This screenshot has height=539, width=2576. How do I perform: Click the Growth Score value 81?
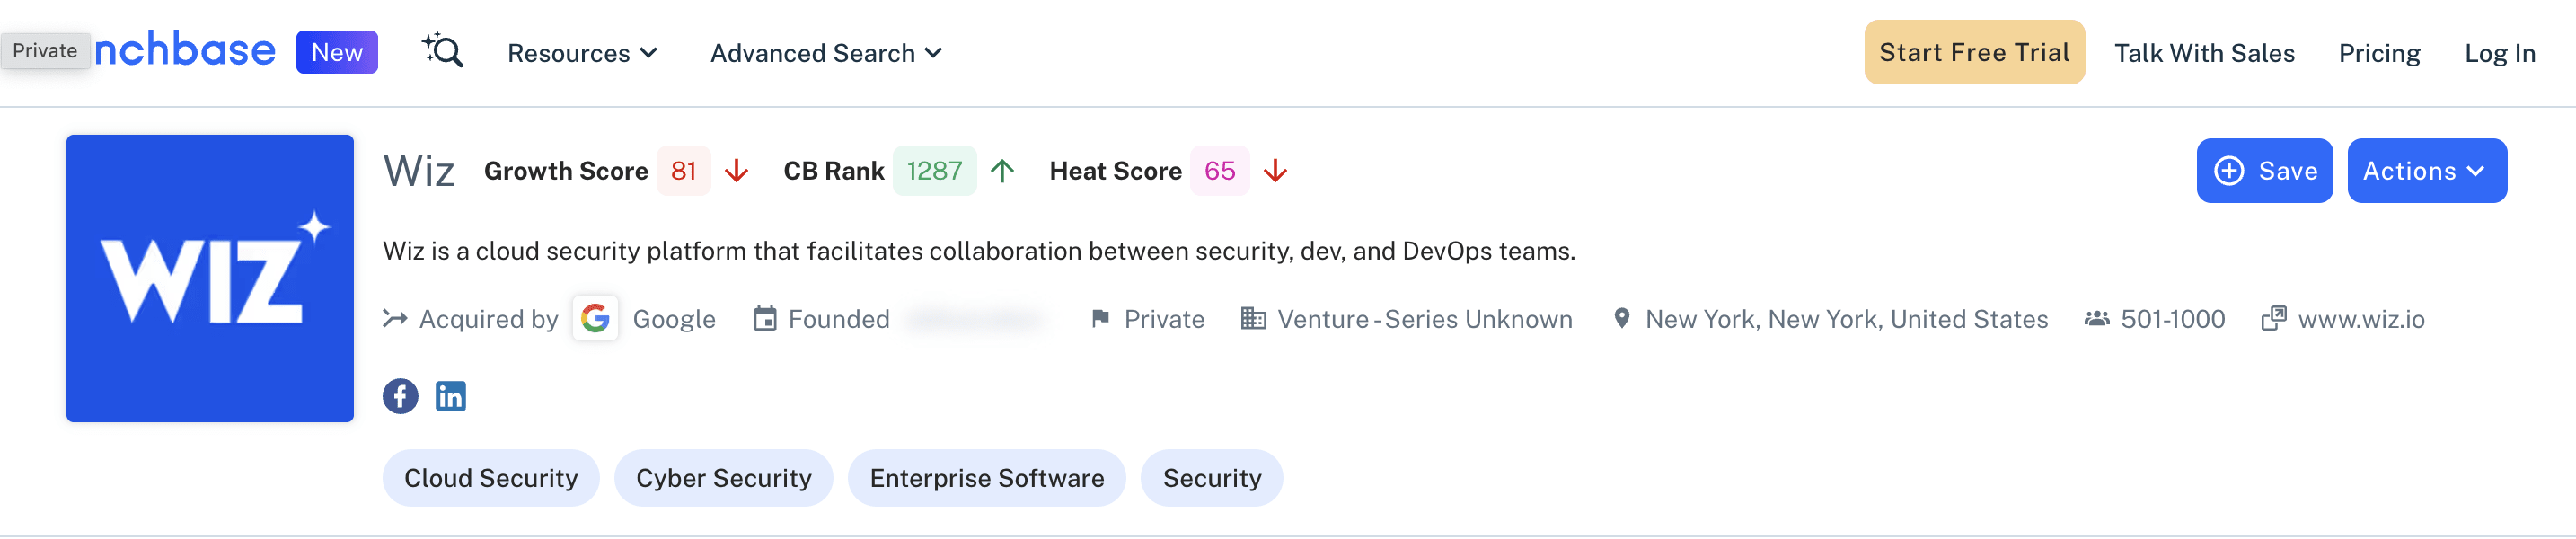(683, 171)
